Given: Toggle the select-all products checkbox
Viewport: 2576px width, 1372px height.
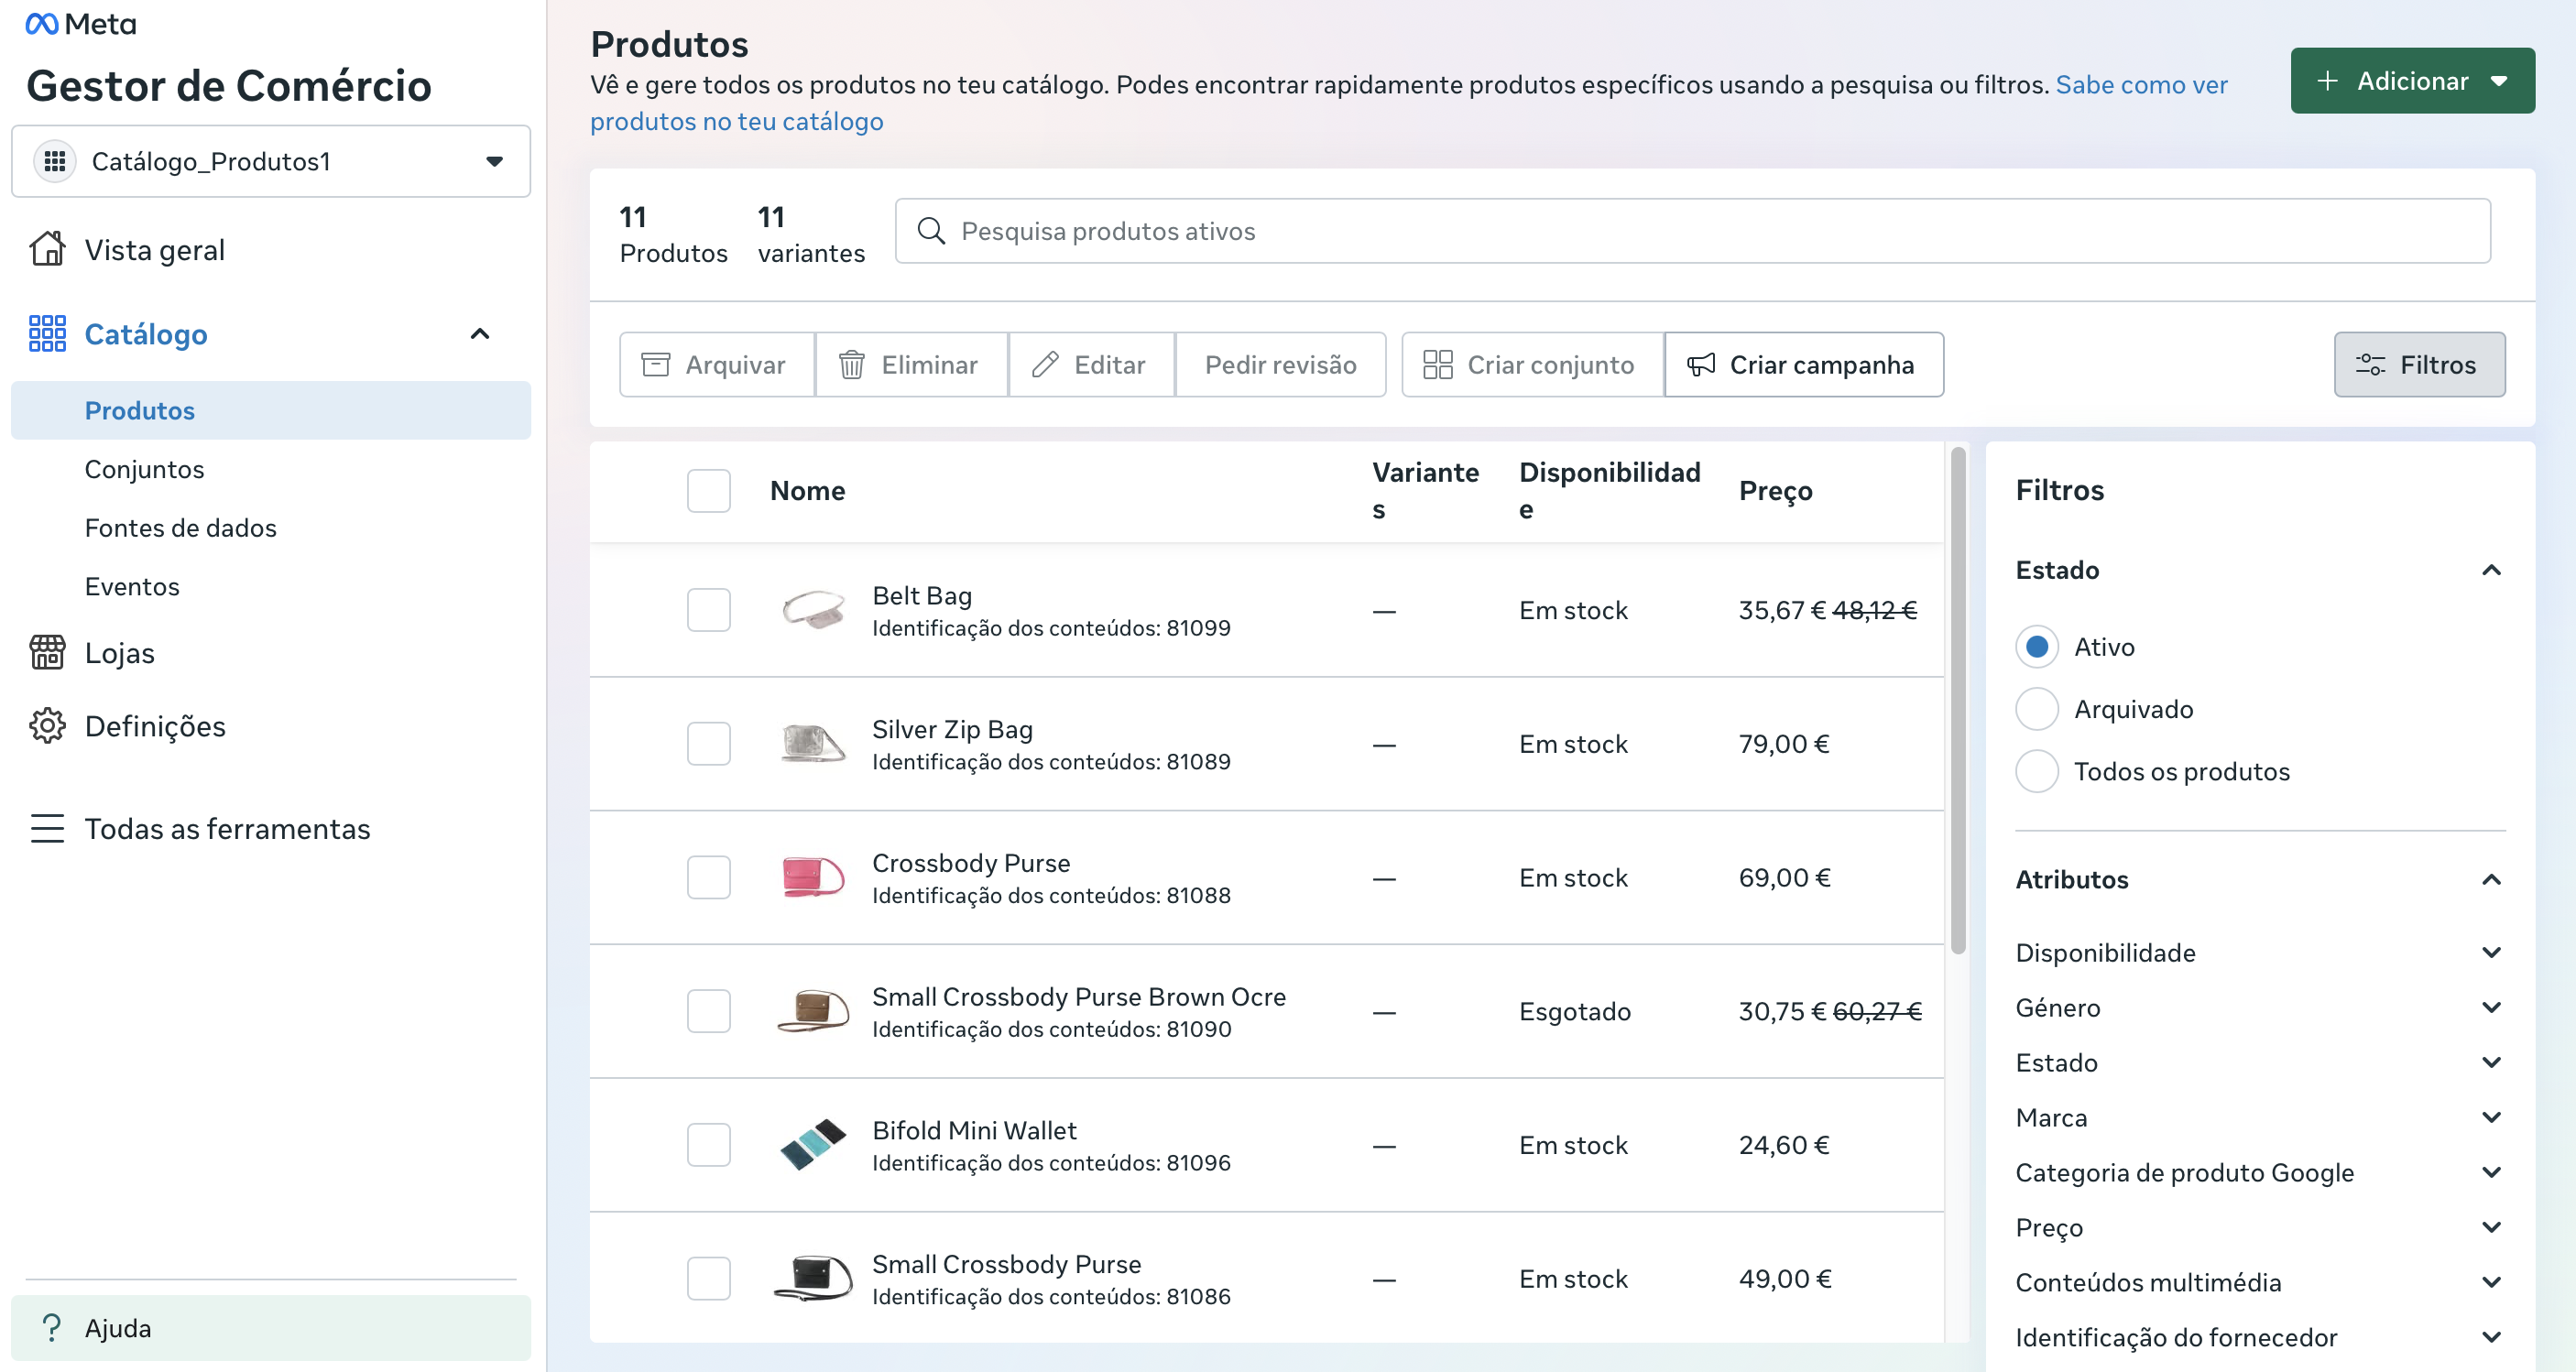Looking at the screenshot, I should click(709, 491).
